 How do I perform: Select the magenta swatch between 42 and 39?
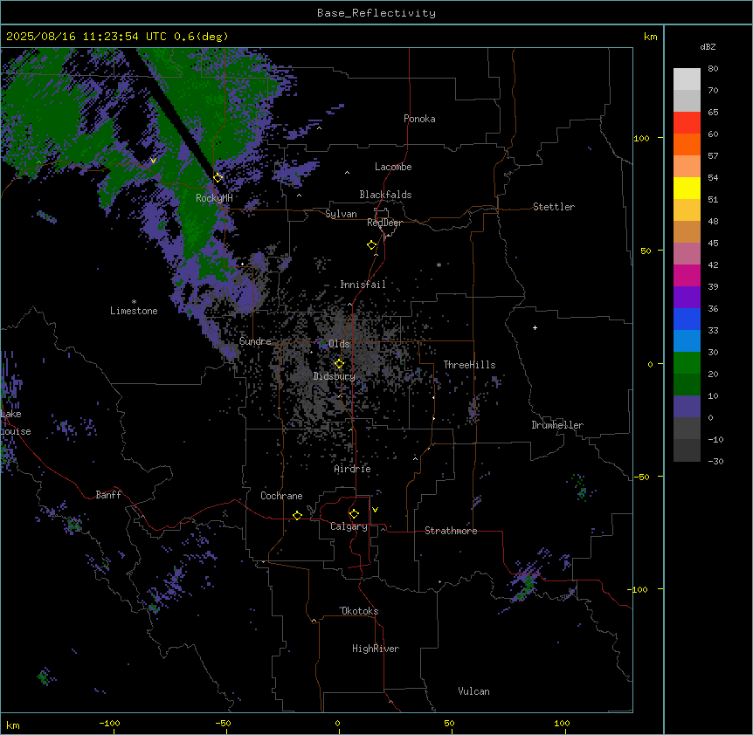coord(687,275)
